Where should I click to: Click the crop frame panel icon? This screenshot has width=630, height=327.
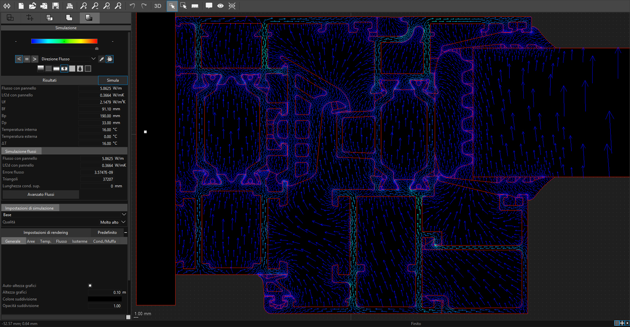coord(30,18)
